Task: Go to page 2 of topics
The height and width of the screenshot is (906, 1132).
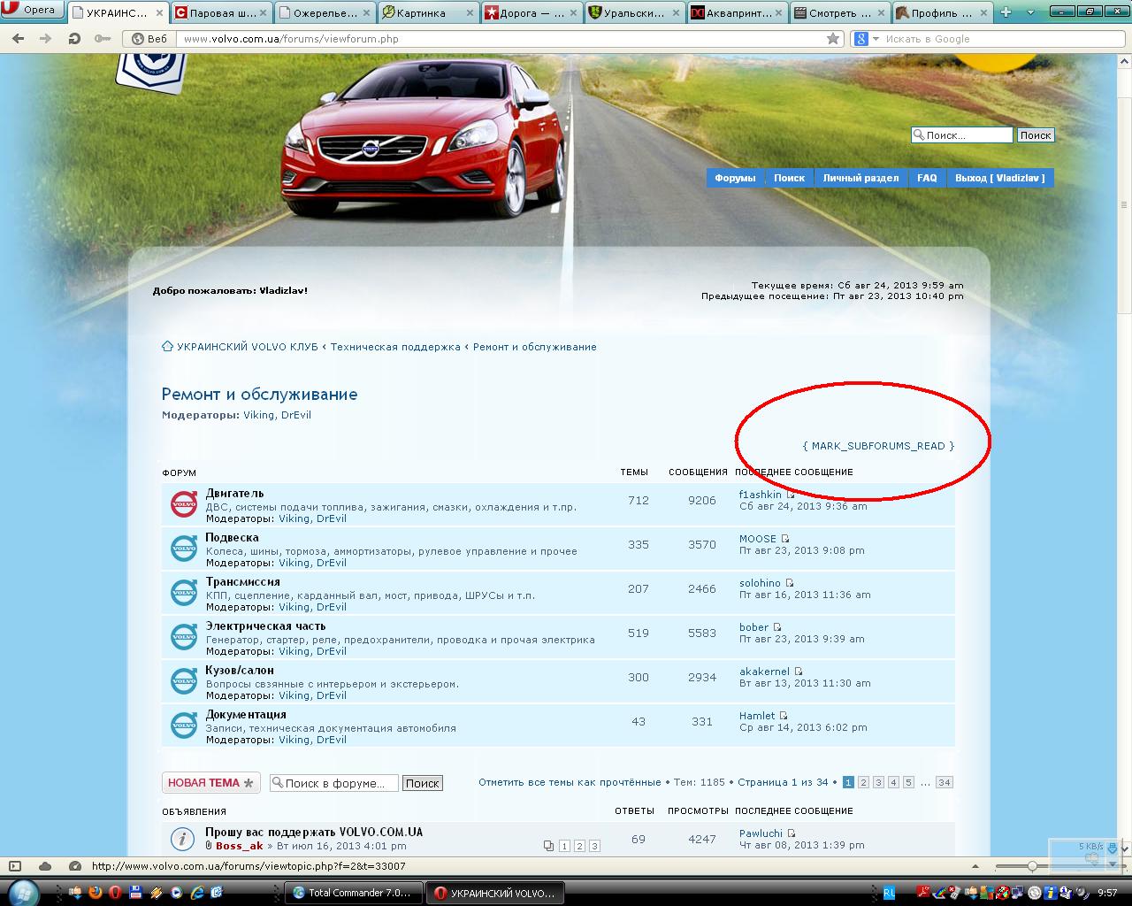Action: click(863, 782)
